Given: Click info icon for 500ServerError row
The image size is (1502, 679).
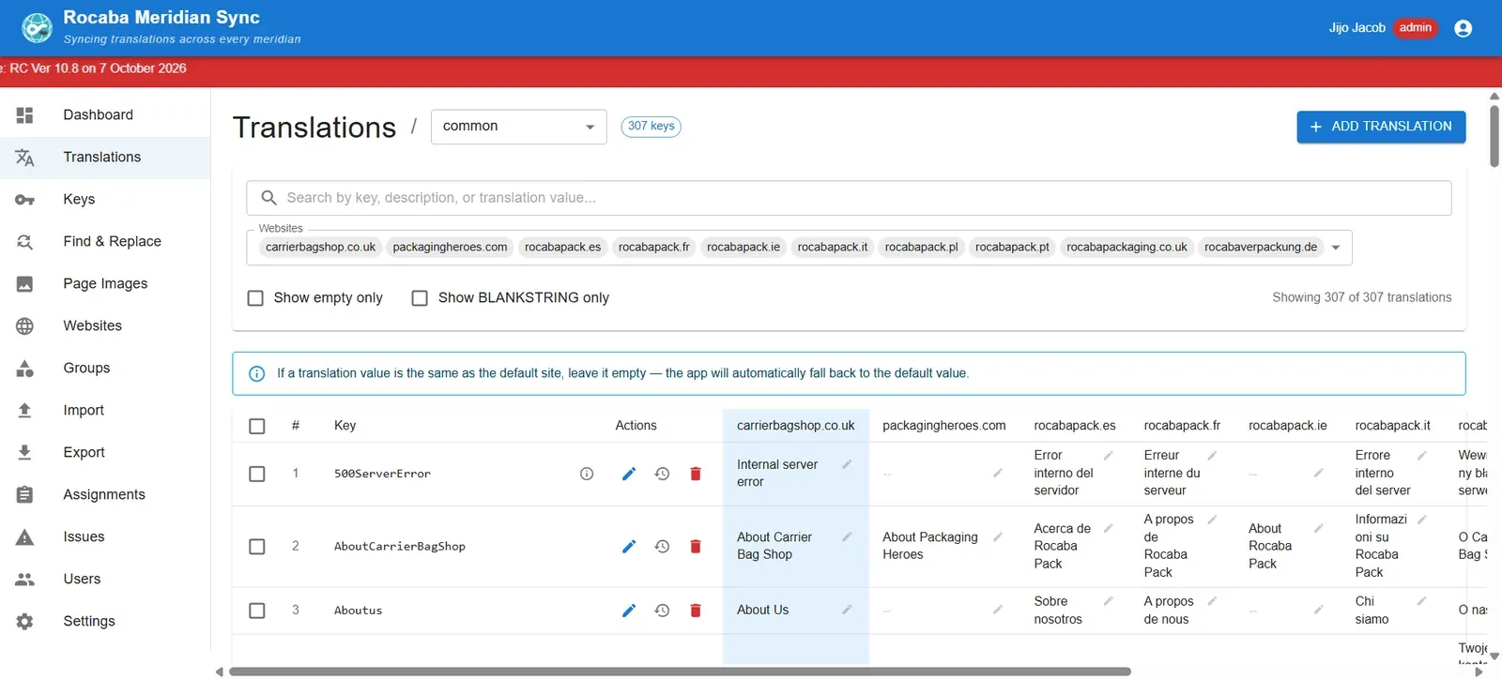Looking at the screenshot, I should click(x=587, y=474).
